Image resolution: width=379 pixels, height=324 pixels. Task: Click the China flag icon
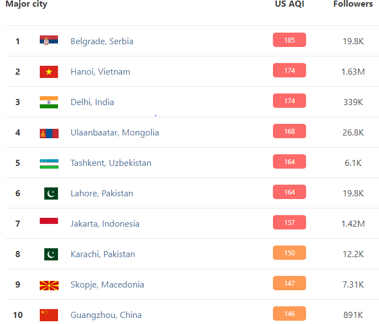click(49, 315)
